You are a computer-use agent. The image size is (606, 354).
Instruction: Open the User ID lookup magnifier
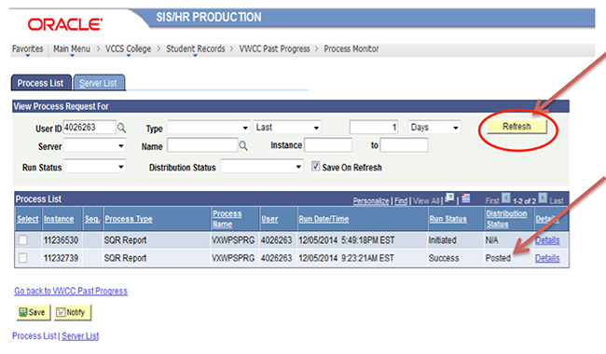point(121,128)
